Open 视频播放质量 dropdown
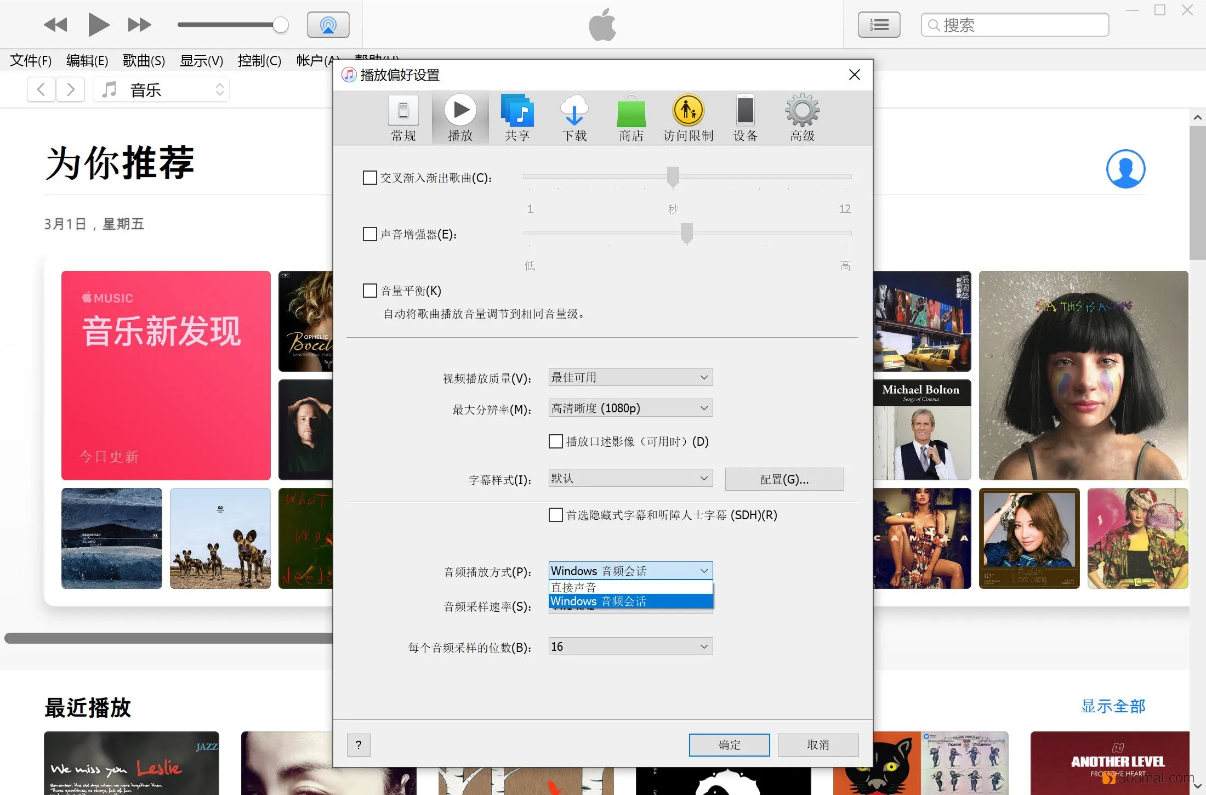1206x795 pixels. (x=630, y=377)
